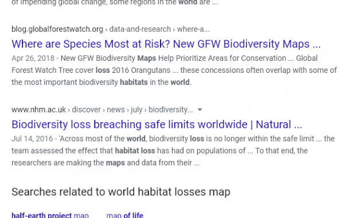Click the 'biodiversity...' breadcrumb segment
This screenshot has width=344, height=218.
tap(171, 110)
